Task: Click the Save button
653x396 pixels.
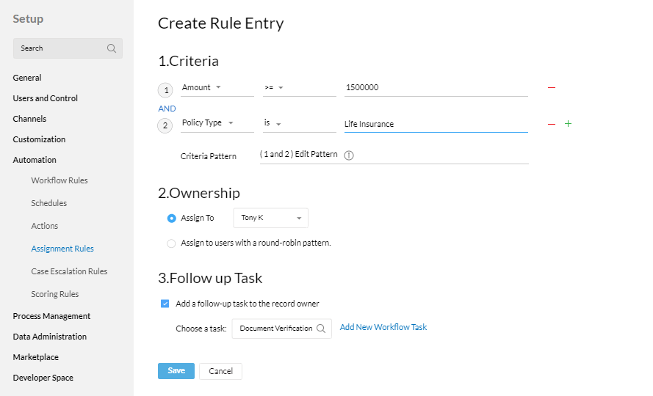Action: [x=176, y=371]
